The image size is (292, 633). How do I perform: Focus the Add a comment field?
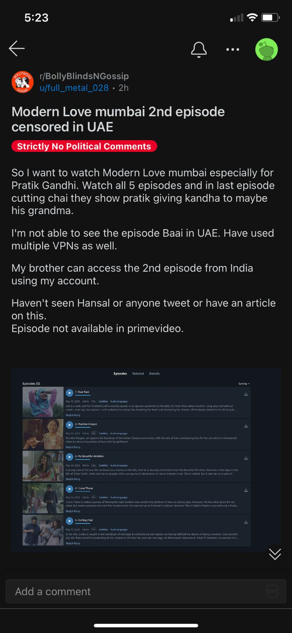point(146,591)
